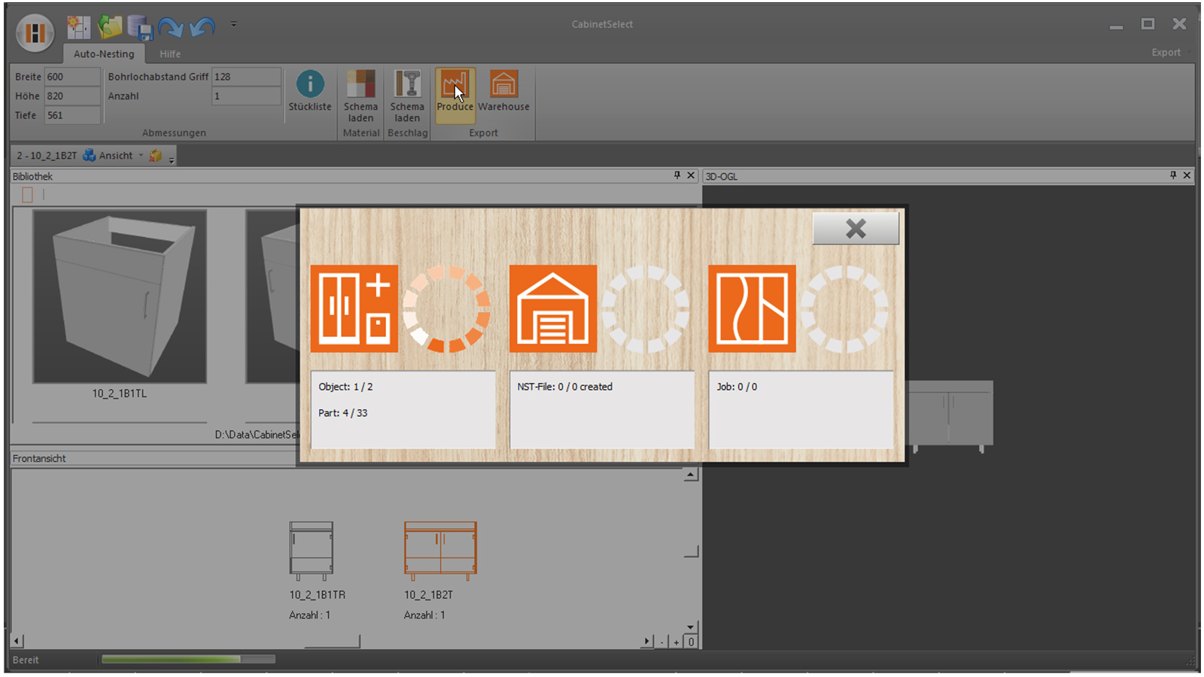Close the production progress dialog

click(x=856, y=229)
